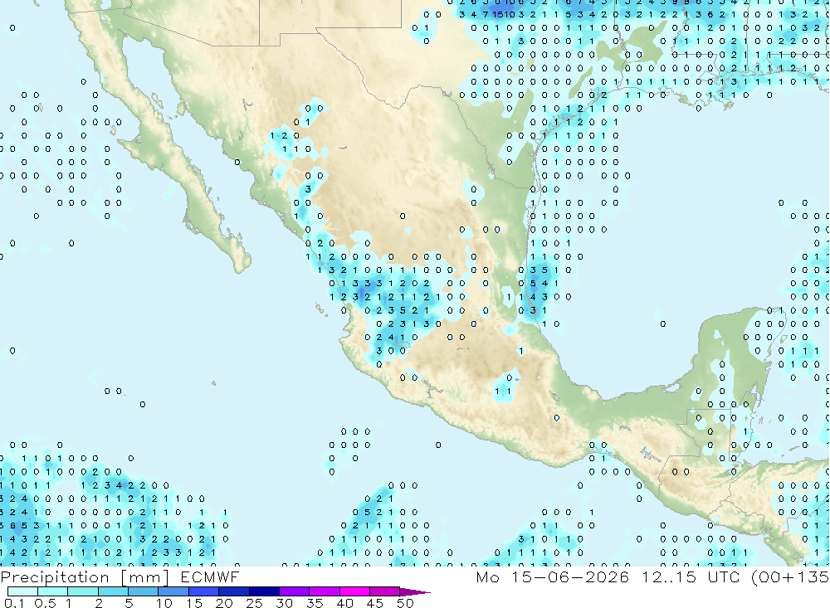Click the '35' legend value

point(315,603)
